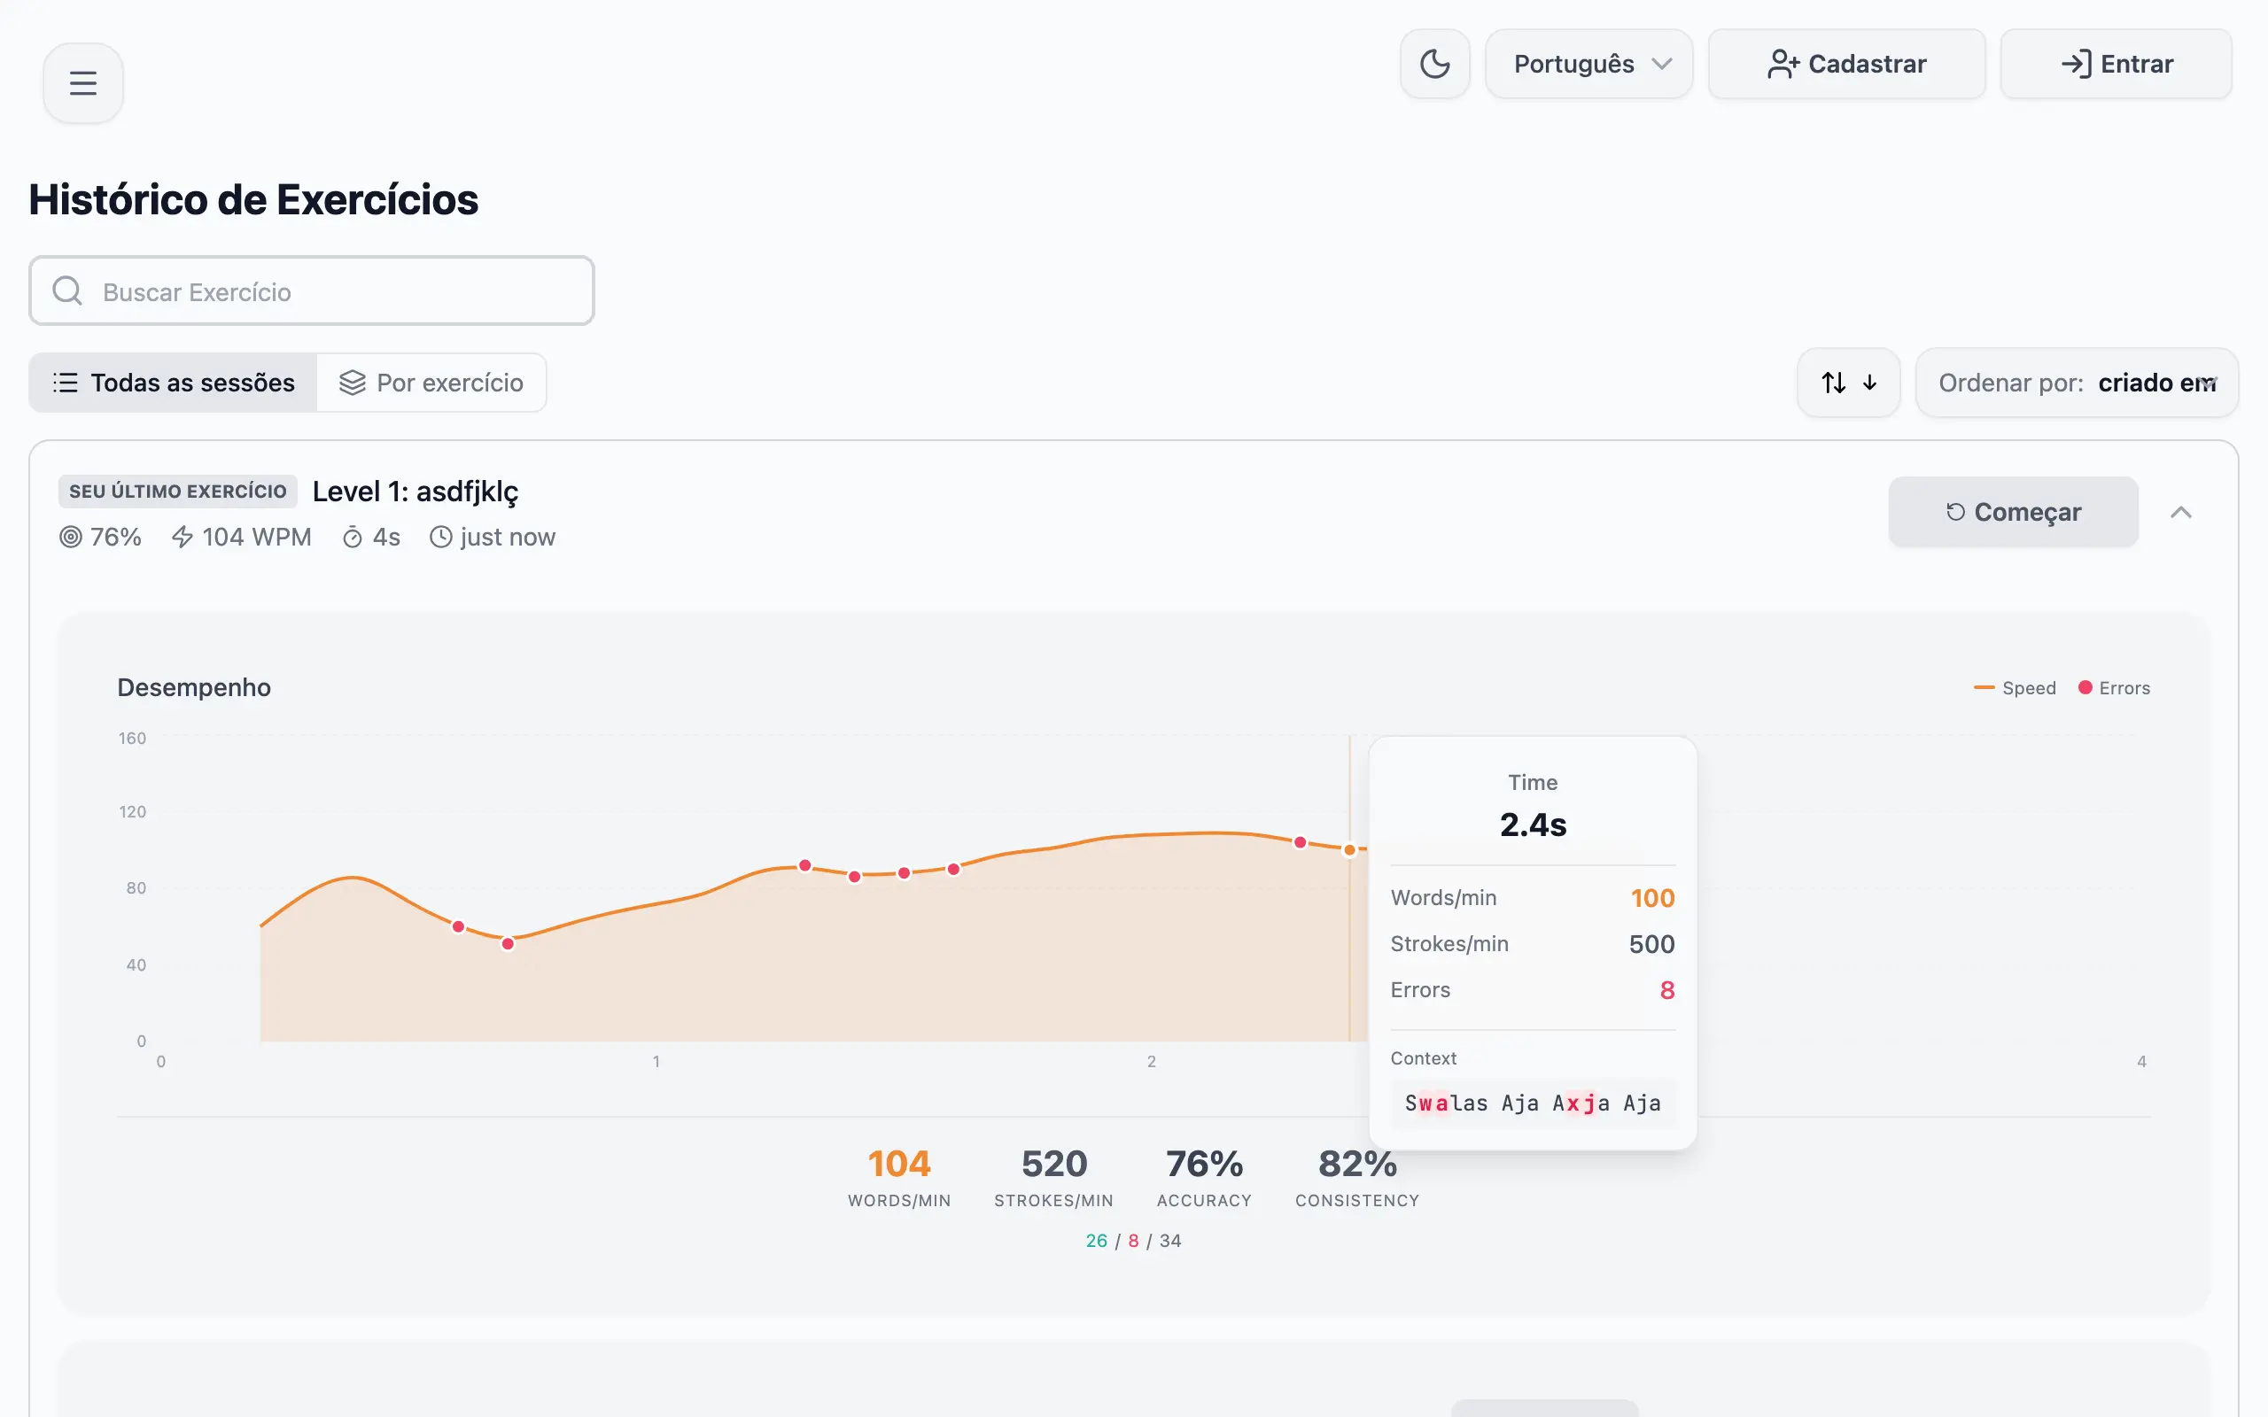Select the timer icon next to 4s
Image resolution: width=2268 pixels, height=1417 pixels.
tap(351, 537)
